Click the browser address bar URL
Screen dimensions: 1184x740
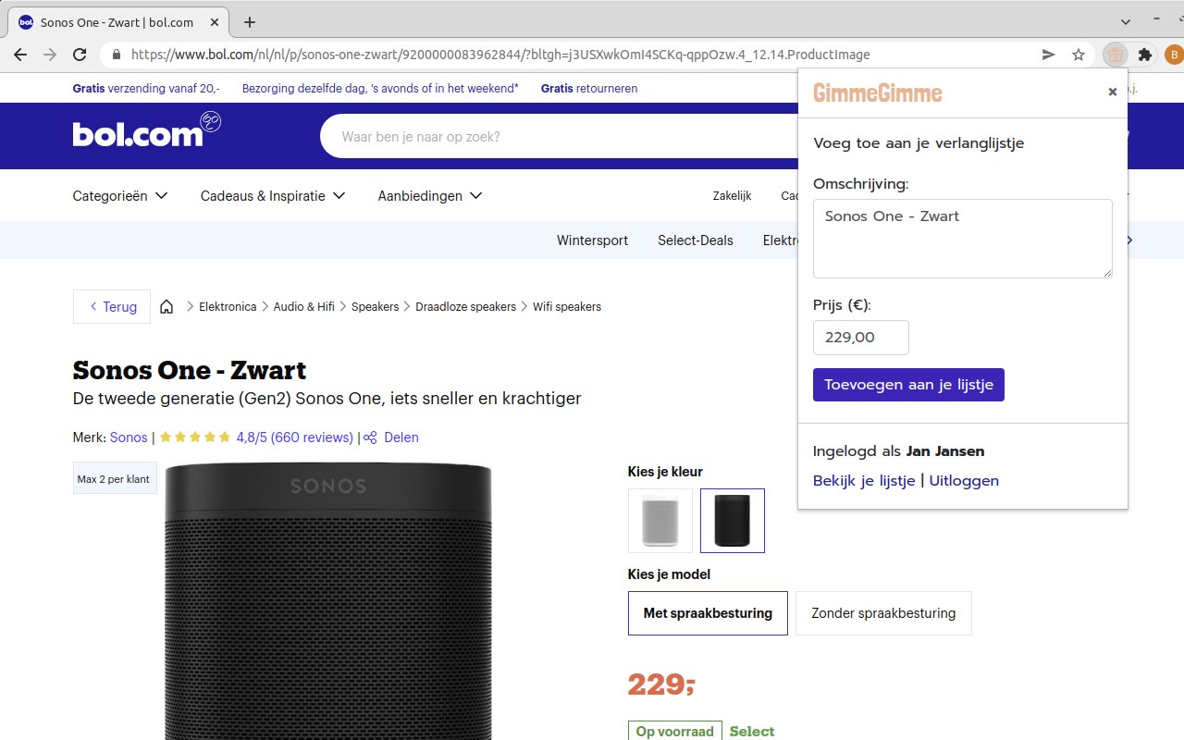click(500, 55)
